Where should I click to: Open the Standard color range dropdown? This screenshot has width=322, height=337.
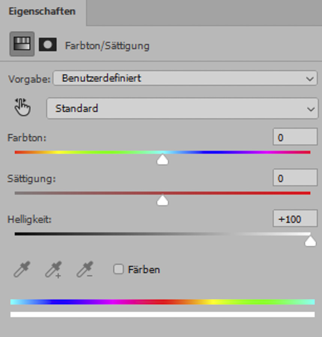(x=182, y=109)
